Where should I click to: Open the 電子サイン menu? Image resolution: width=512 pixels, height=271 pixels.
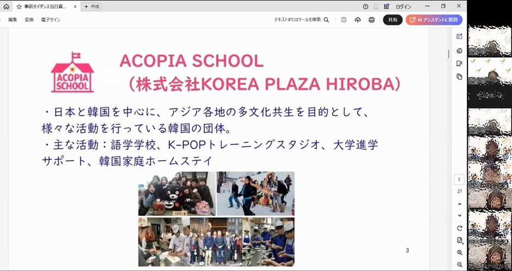pos(51,20)
